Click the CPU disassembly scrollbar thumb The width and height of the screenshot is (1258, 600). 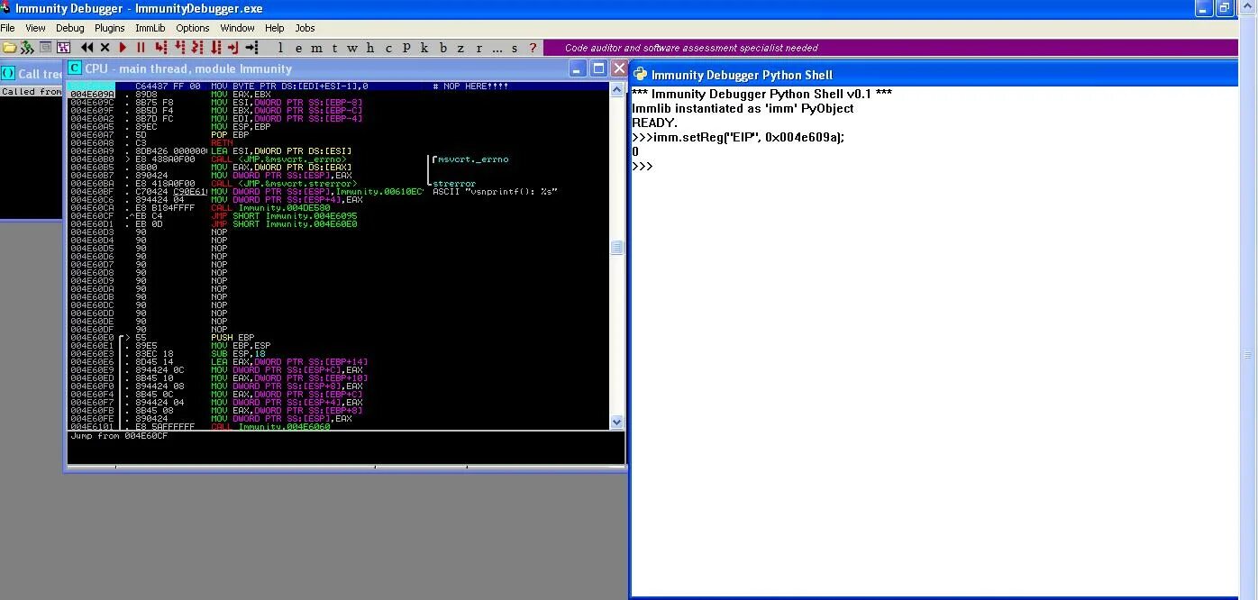click(x=616, y=248)
